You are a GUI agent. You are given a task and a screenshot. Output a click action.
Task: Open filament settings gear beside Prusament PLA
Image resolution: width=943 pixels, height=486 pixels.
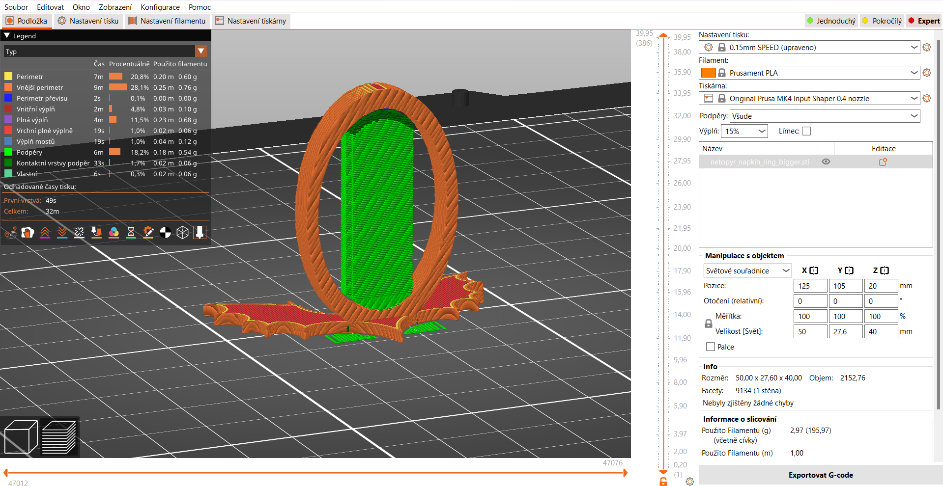(927, 73)
